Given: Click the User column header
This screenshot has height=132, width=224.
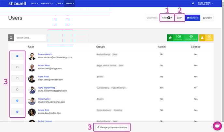Looking at the screenshot, I should click(x=31, y=47).
